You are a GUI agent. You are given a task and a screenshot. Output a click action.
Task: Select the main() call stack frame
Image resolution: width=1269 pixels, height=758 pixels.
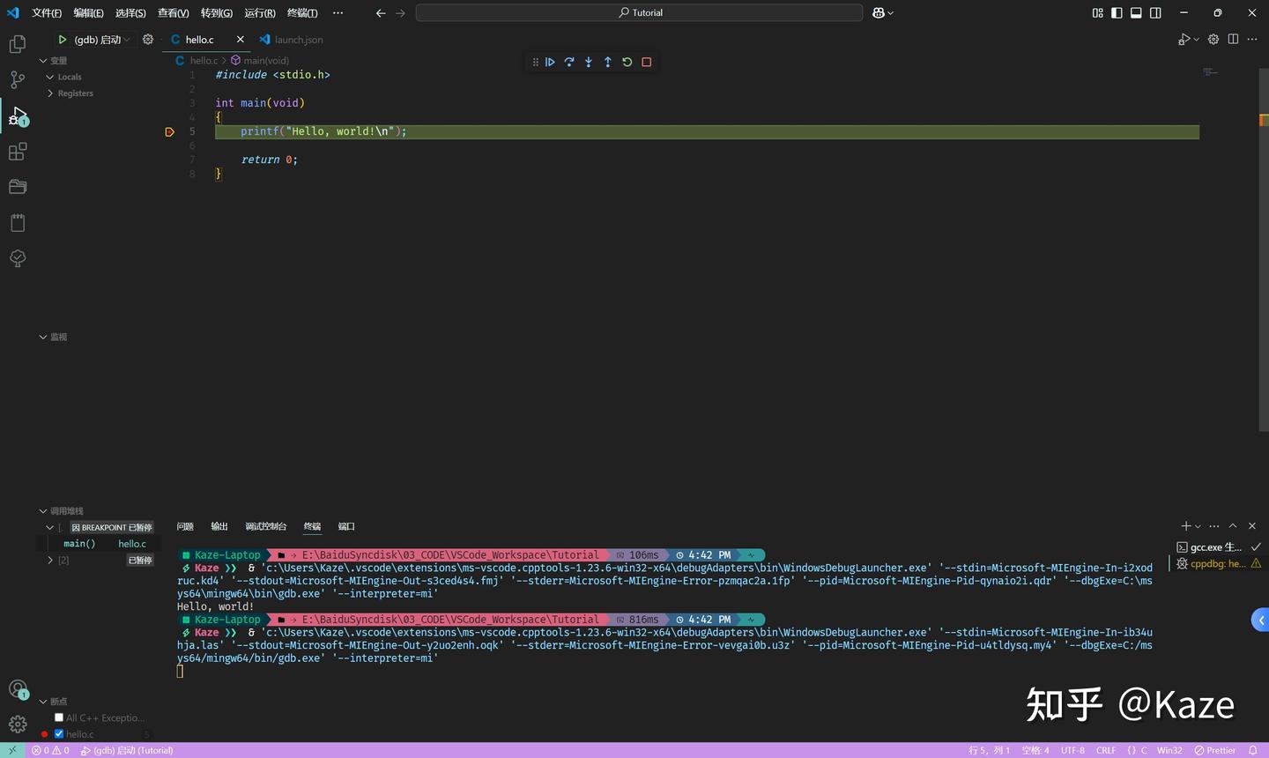[x=79, y=544]
